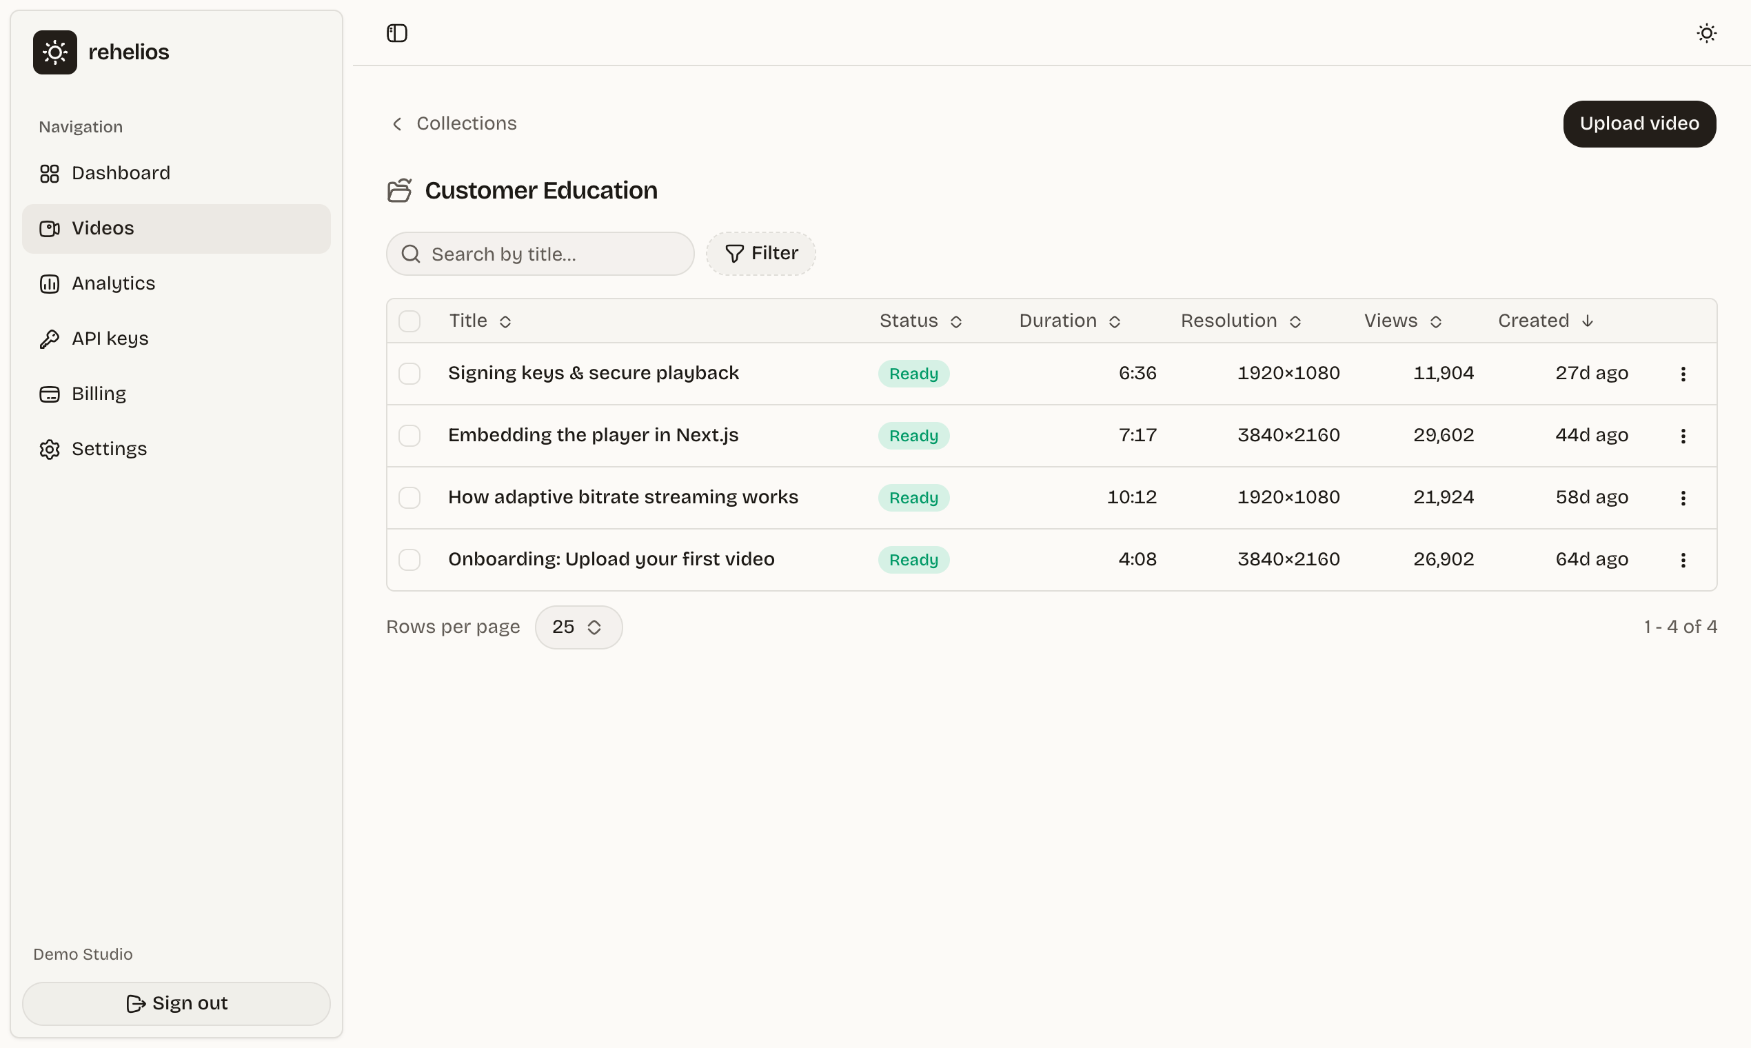This screenshot has height=1048, width=1751.
Task: Click the Demo Studio label
Action: pos(83,955)
